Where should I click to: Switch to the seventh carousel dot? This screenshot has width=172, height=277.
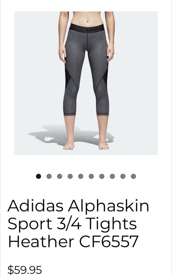point(102,176)
